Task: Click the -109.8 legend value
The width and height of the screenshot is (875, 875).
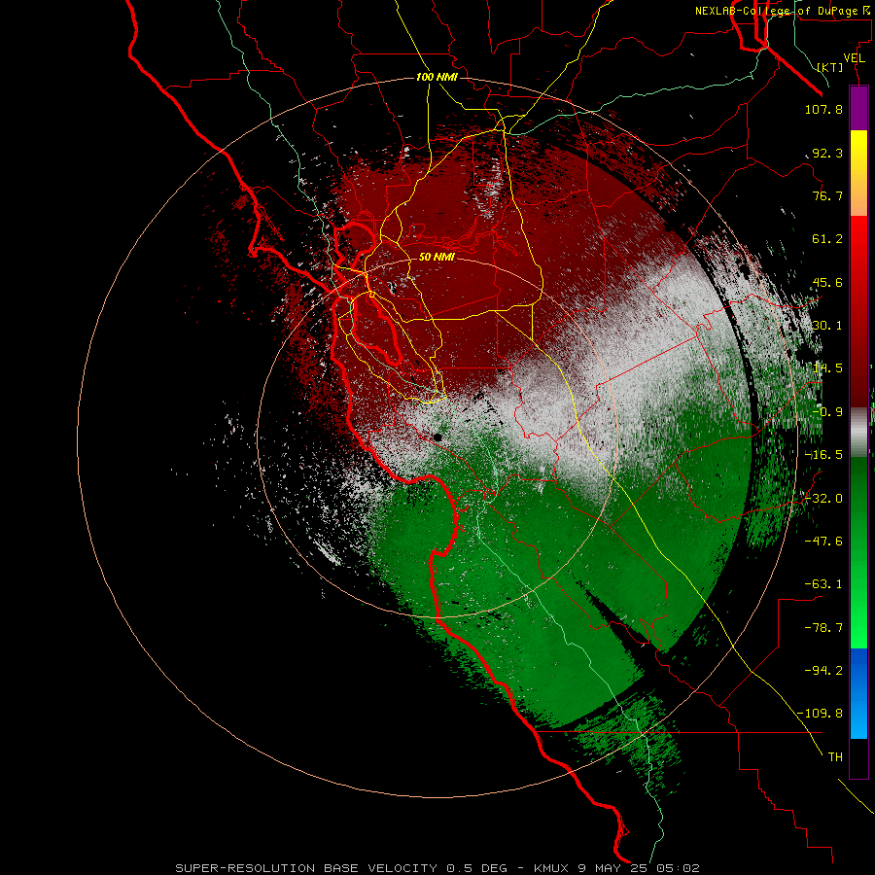Action: 820,714
